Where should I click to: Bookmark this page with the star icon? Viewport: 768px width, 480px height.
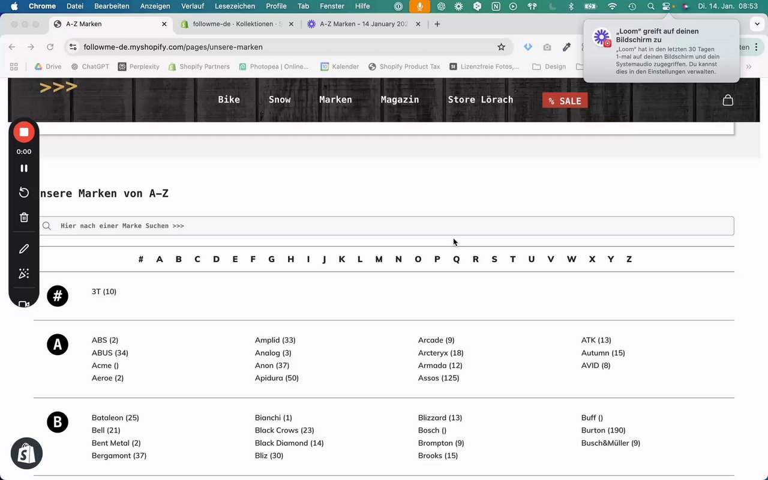(x=501, y=47)
